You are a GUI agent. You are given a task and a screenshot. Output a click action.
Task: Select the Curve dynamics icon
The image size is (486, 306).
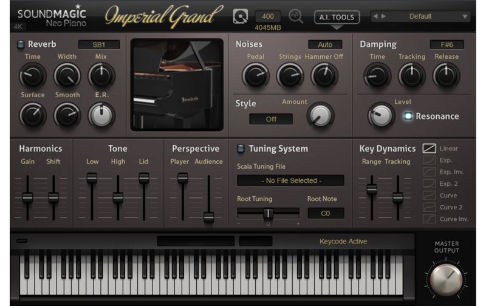[x=430, y=195]
